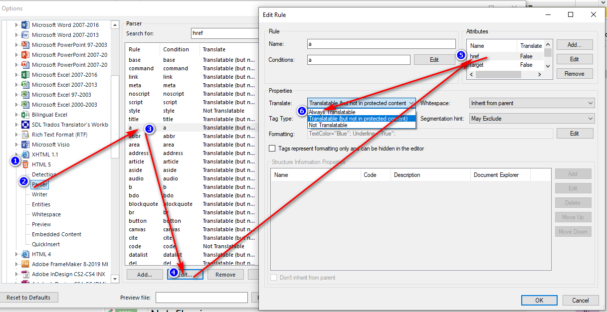Image resolution: width=607 pixels, height=312 pixels.
Task: Select the 'style' rule row
Action: tap(192, 111)
